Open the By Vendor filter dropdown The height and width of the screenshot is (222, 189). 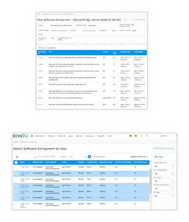164,181
